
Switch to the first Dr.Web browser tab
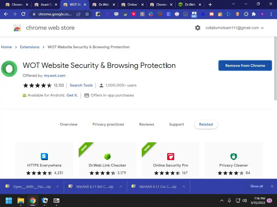104,5
